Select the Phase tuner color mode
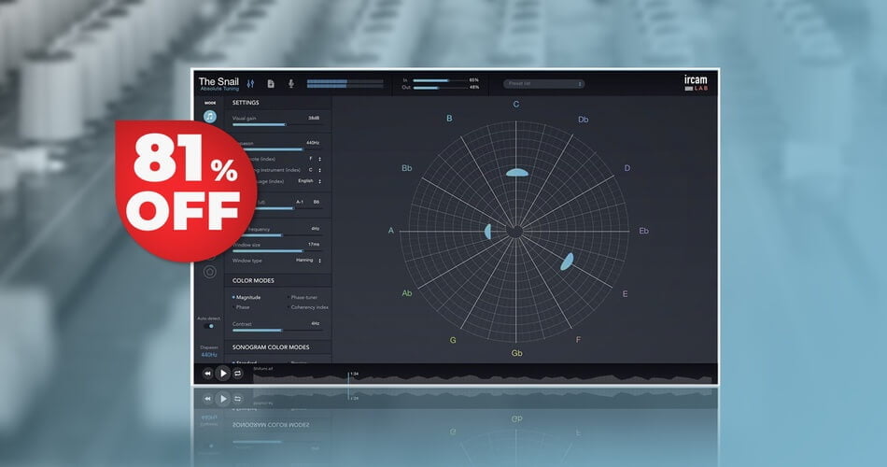 tap(303, 297)
